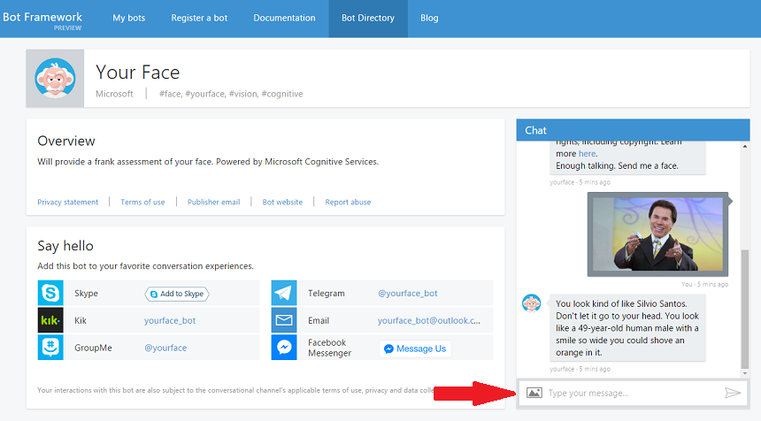The image size is (761, 421).
Task: Open the Kik yourface_bot link
Action: [x=170, y=320]
